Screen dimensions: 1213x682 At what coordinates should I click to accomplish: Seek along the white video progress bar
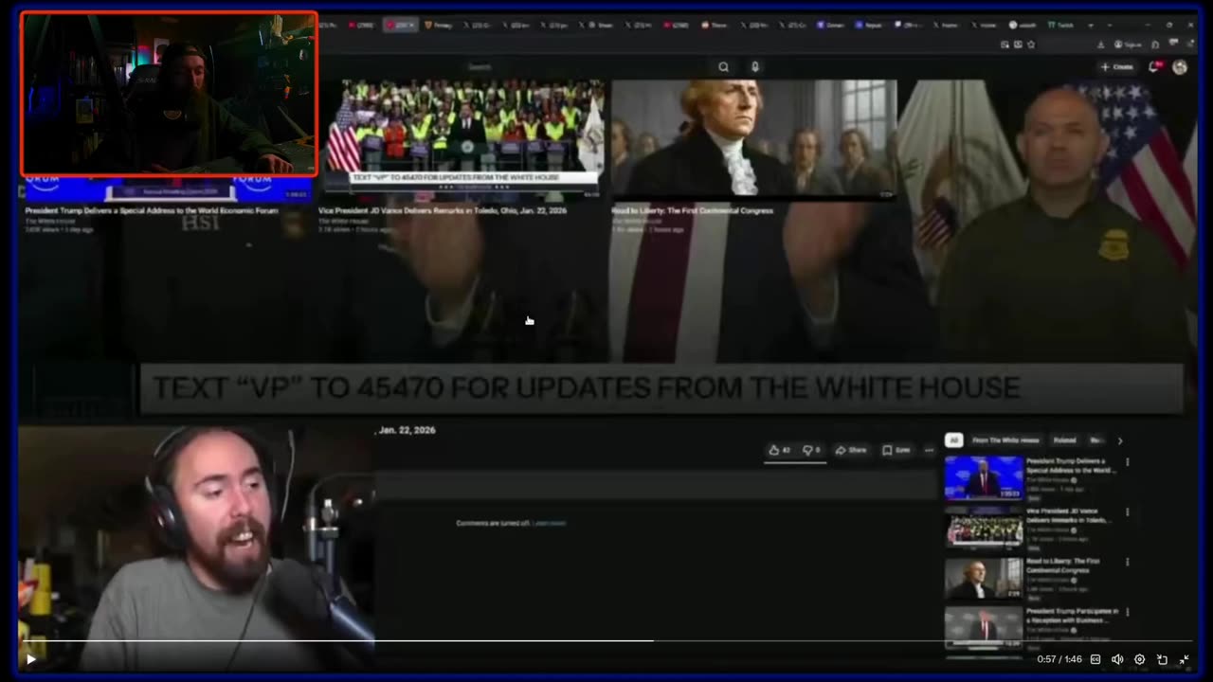[606, 641]
